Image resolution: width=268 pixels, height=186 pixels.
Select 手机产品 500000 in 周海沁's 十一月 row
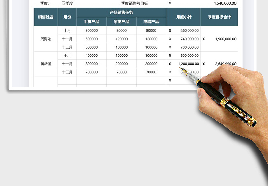[x=91, y=39]
